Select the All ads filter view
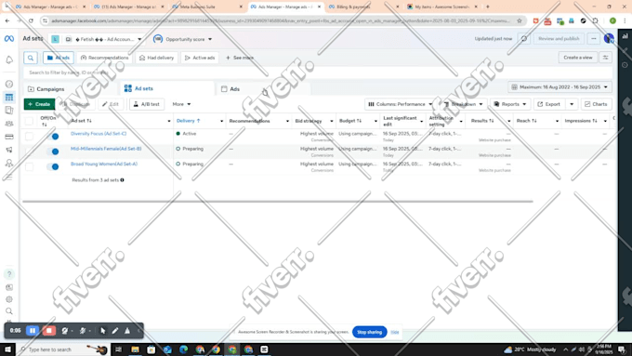The width and height of the screenshot is (632, 356). (x=59, y=58)
